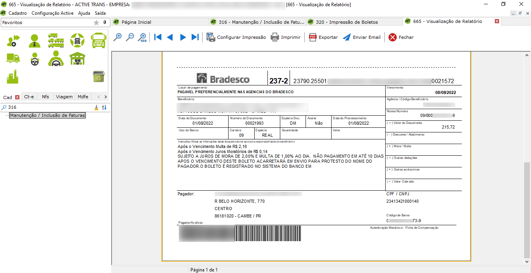
Task: Jump to the last report page
Action: click(195, 37)
